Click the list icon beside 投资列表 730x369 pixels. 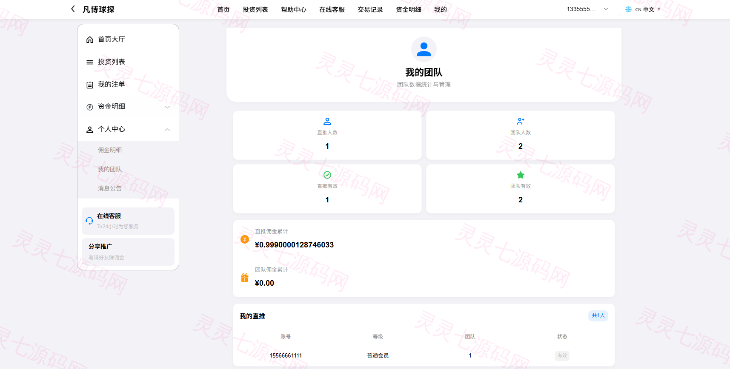pyautogui.click(x=90, y=62)
